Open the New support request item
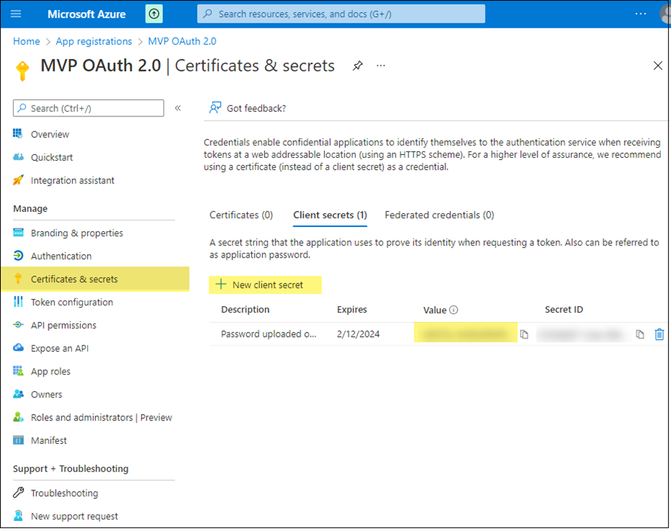Image resolution: width=671 pixels, height=531 pixels. (74, 517)
